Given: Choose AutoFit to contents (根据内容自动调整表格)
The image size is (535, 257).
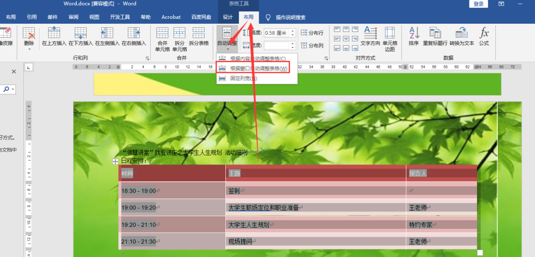Looking at the screenshot, I should (x=257, y=58).
